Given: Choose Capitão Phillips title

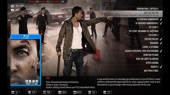Looking at the screenshot, I should tap(151, 39).
